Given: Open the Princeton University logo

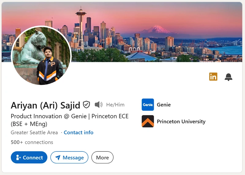Looking at the screenshot, I should click(x=148, y=121).
